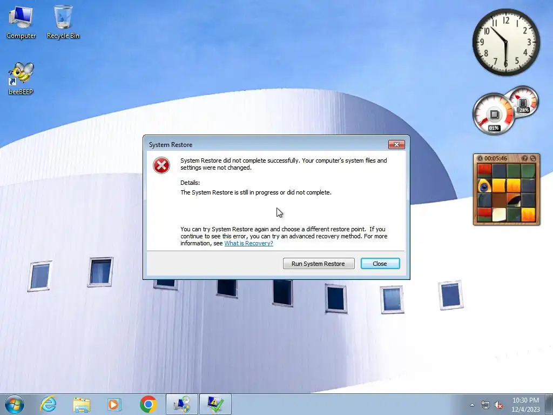Click the muted volume speaker icon
553x415 pixels.
pyautogui.click(x=498, y=405)
